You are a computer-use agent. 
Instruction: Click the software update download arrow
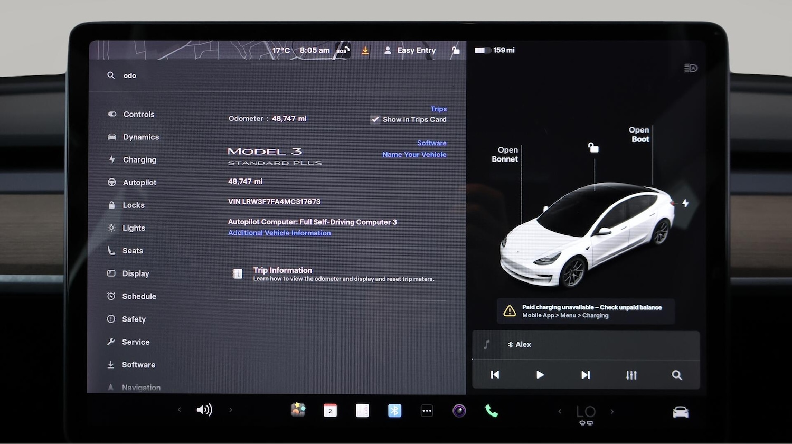[365, 51]
